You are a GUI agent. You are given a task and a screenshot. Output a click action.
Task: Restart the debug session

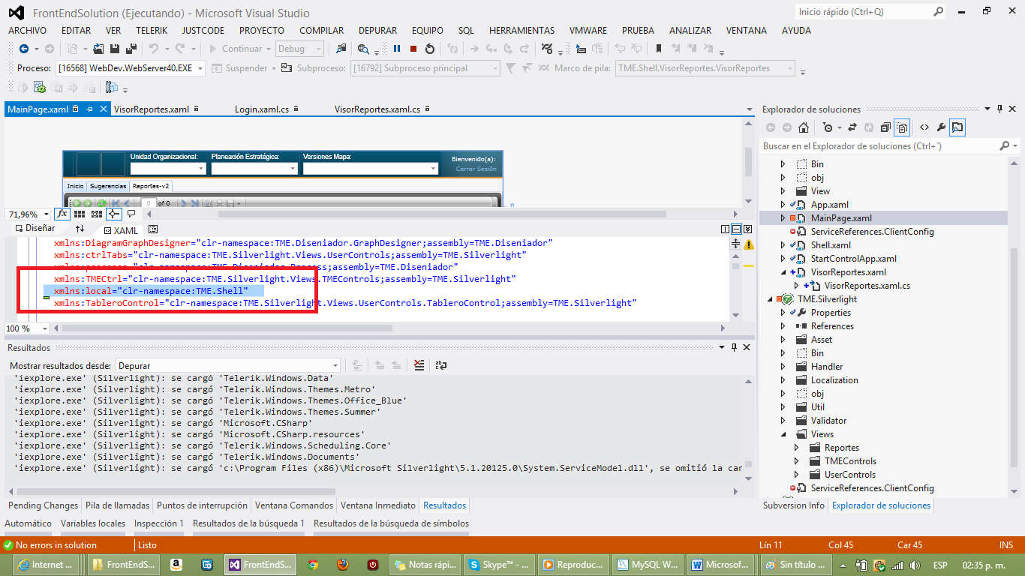(429, 49)
